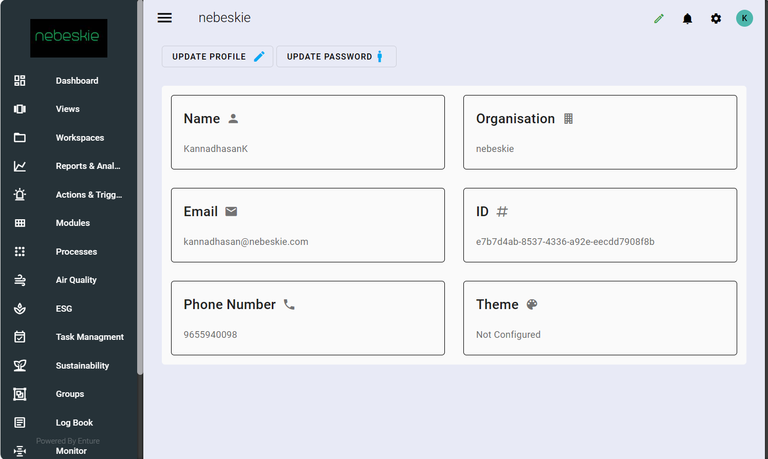Go to Modules in sidebar

[x=72, y=223]
